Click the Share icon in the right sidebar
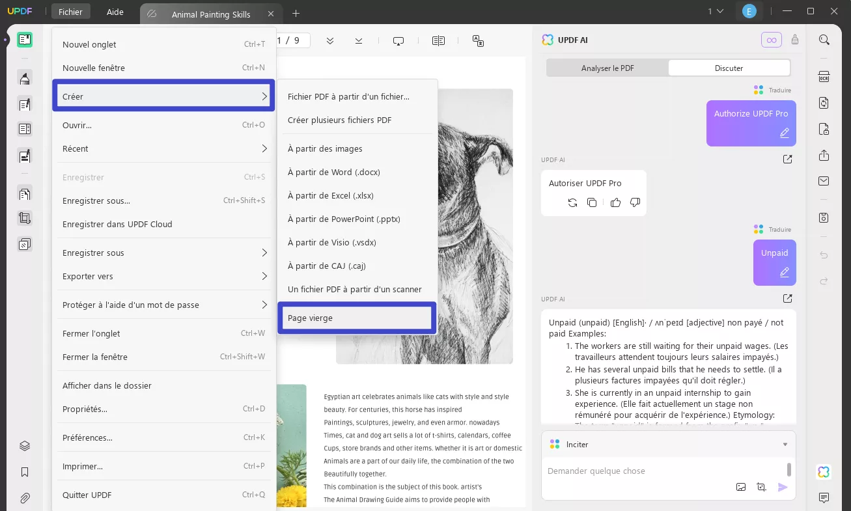The height and width of the screenshot is (511, 851). pyautogui.click(x=824, y=156)
